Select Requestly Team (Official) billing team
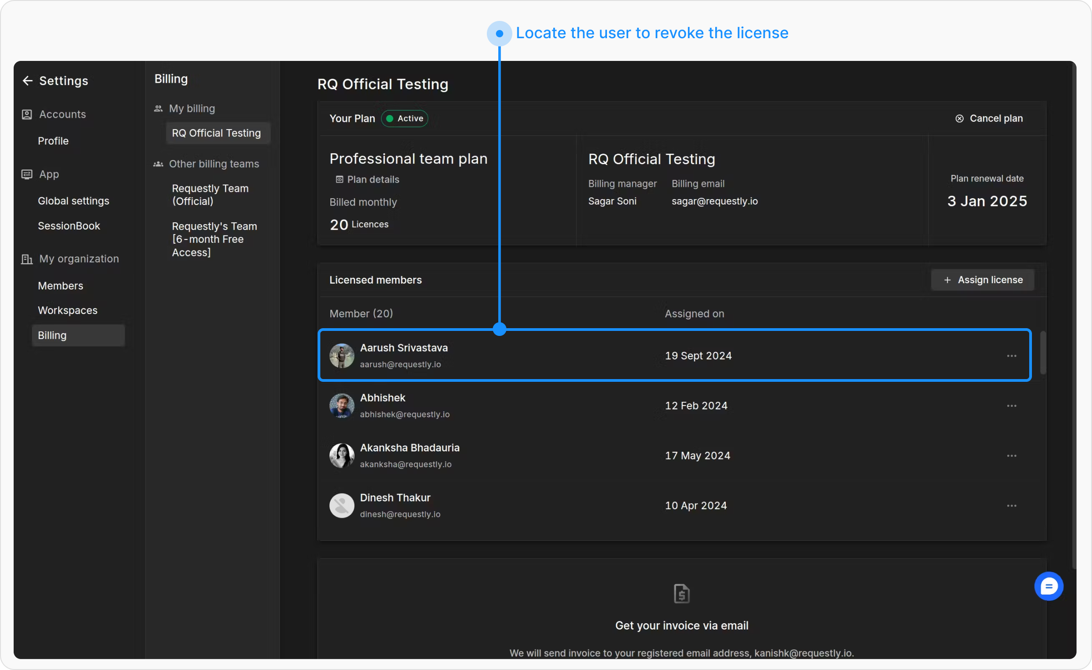 (210, 195)
